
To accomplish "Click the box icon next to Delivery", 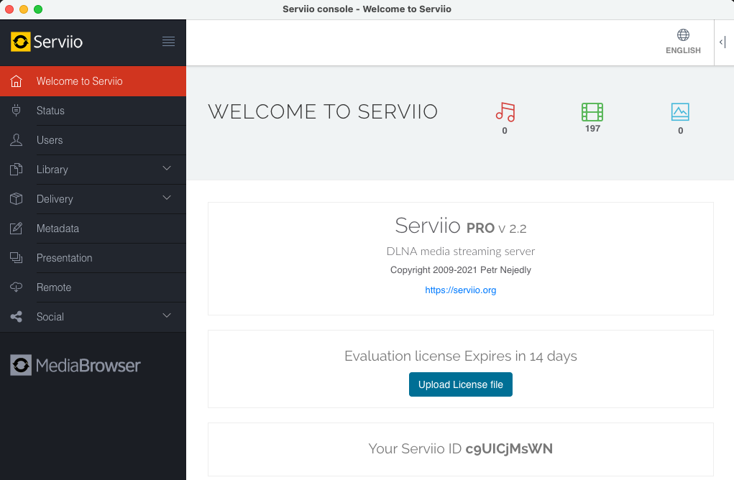I will (x=17, y=199).
